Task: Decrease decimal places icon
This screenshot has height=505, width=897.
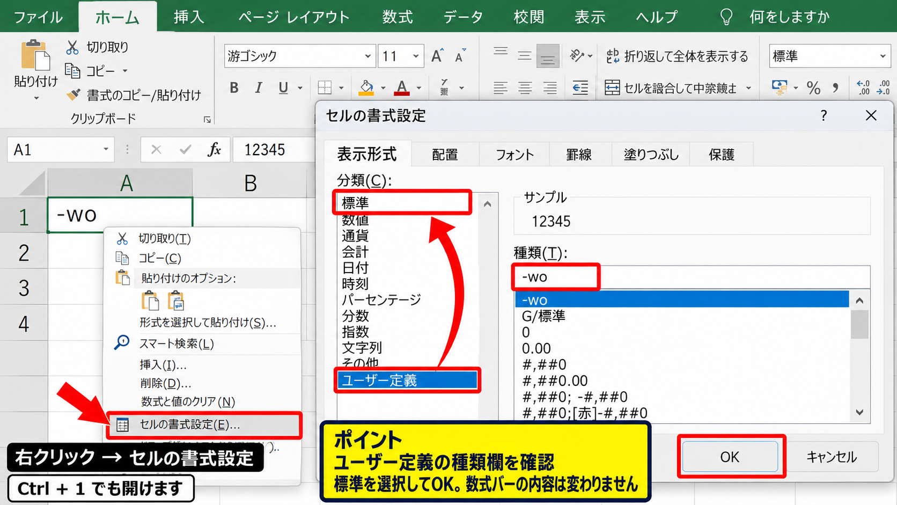Action: pyautogui.click(x=883, y=87)
